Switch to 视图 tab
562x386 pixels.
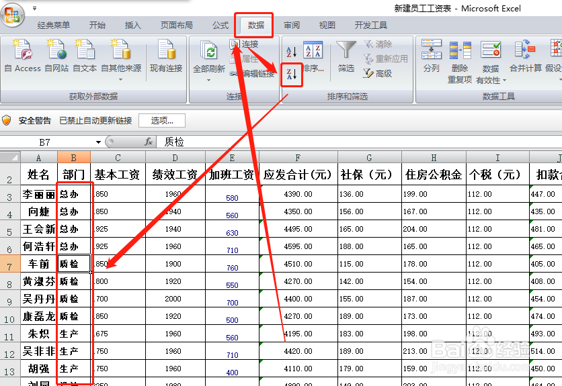tap(327, 26)
